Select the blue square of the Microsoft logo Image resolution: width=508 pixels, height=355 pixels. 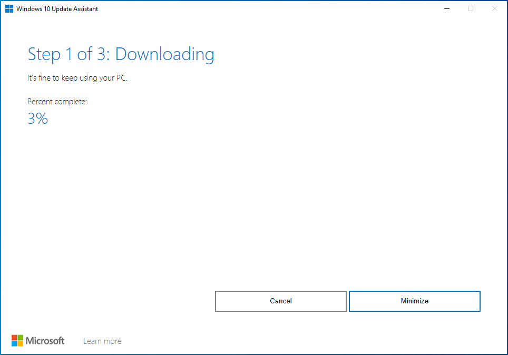click(14, 343)
